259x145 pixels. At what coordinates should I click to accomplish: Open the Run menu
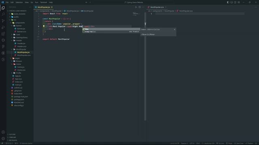[x=36, y=2]
